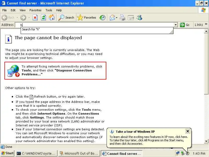Open the Messenger icon in toolbar
The height and width of the screenshot is (157, 209).
click(140, 18)
